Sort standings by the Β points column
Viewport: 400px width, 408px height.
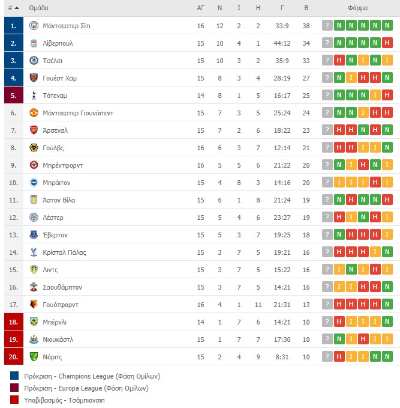click(x=306, y=8)
